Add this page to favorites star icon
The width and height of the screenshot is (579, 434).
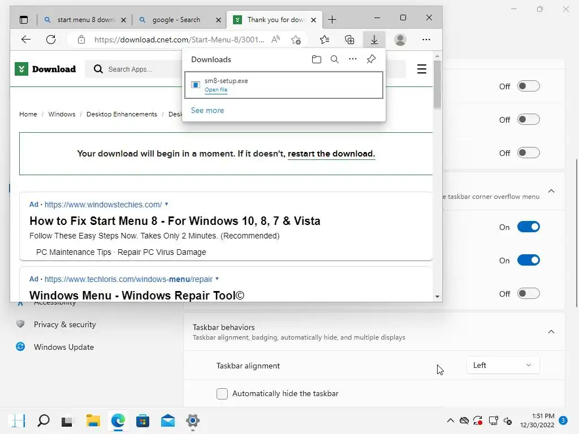click(296, 40)
